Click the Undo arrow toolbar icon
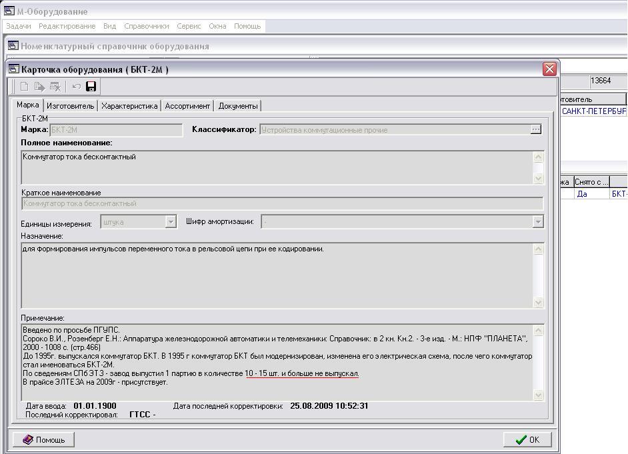The image size is (628, 454). point(76,87)
